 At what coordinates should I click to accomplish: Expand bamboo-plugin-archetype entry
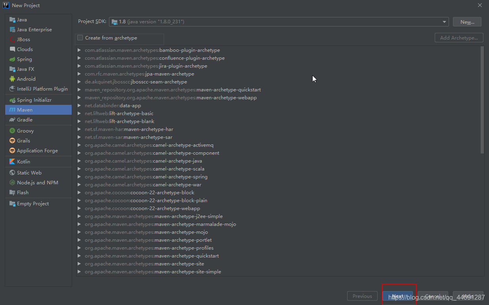click(79, 50)
